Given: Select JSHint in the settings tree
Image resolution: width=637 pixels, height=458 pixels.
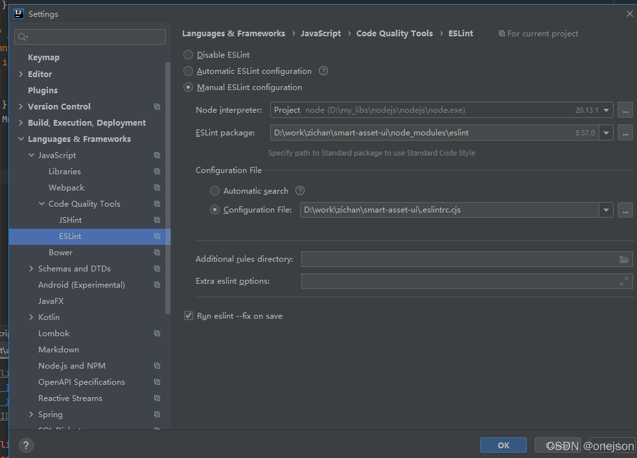Looking at the screenshot, I should point(70,220).
